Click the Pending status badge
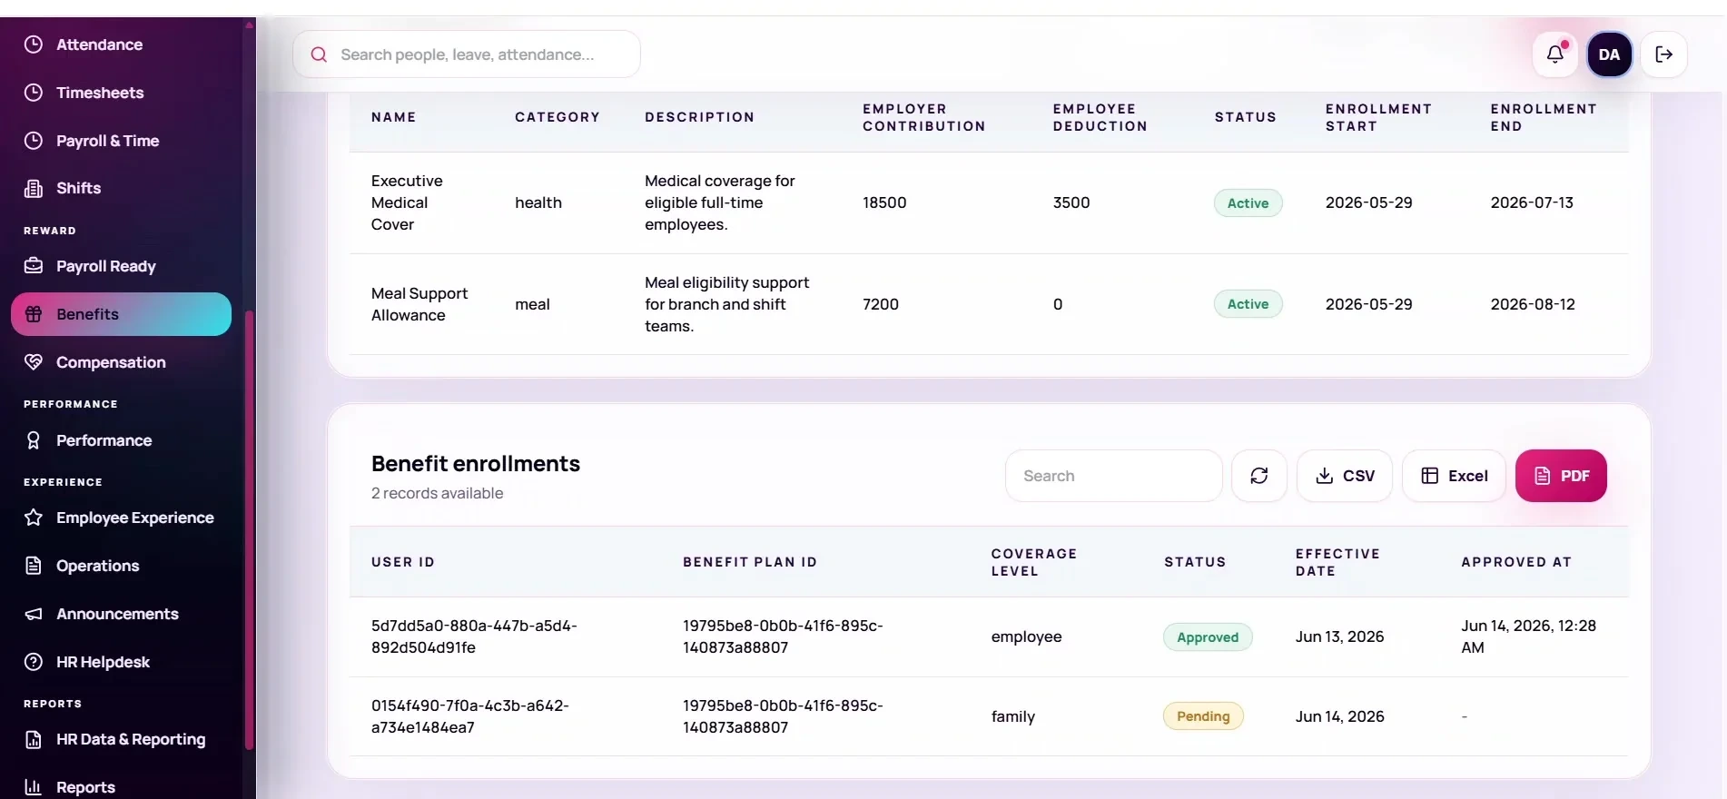1727x799 pixels. coord(1203,716)
